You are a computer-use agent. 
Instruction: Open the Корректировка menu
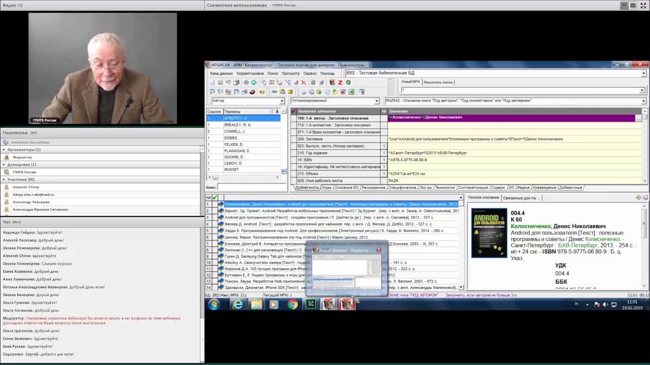[x=250, y=74]
